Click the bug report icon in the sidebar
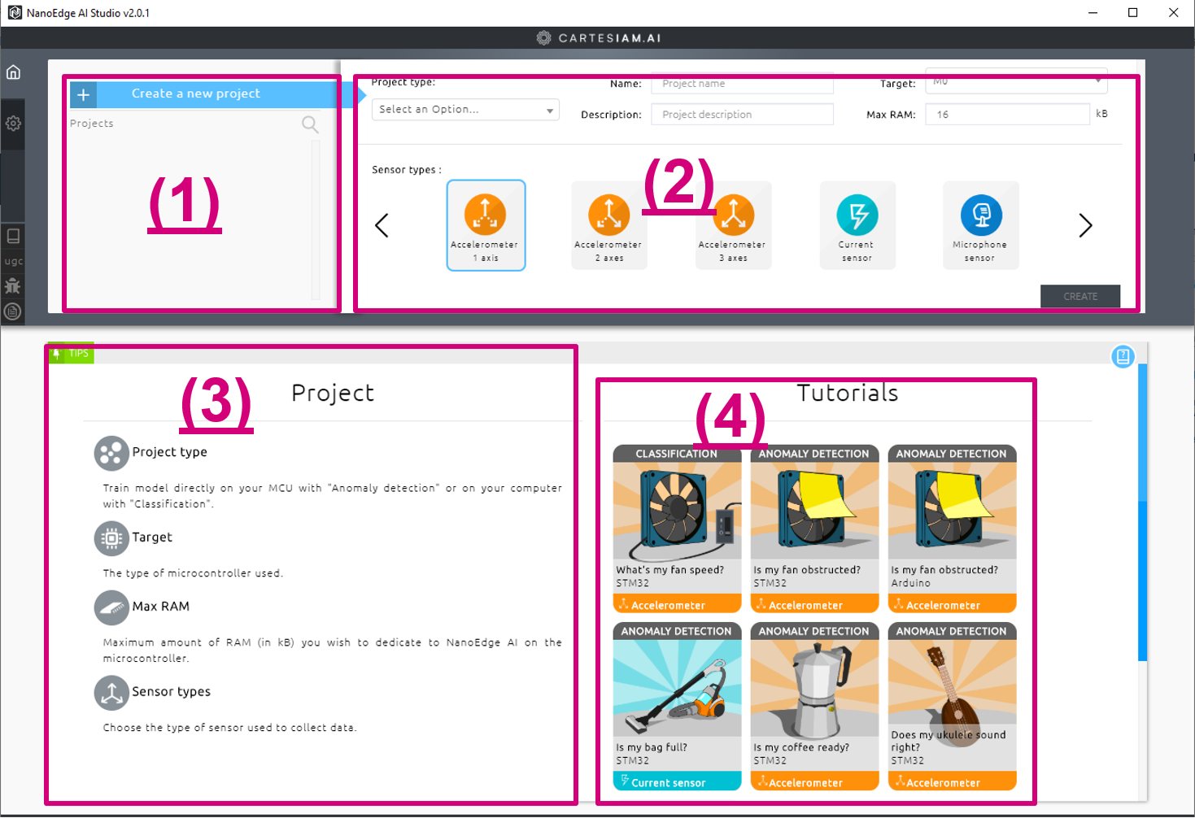The height and width of the screenshot is (818, 1195). (x=12, y=286)
